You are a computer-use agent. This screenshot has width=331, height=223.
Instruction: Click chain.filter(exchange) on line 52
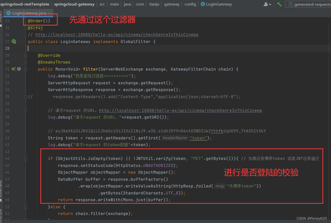[x=103, y=213]
